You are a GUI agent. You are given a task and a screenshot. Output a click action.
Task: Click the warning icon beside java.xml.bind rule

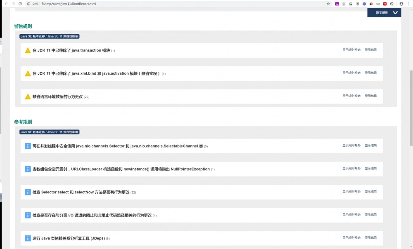(x=28, y=73)
